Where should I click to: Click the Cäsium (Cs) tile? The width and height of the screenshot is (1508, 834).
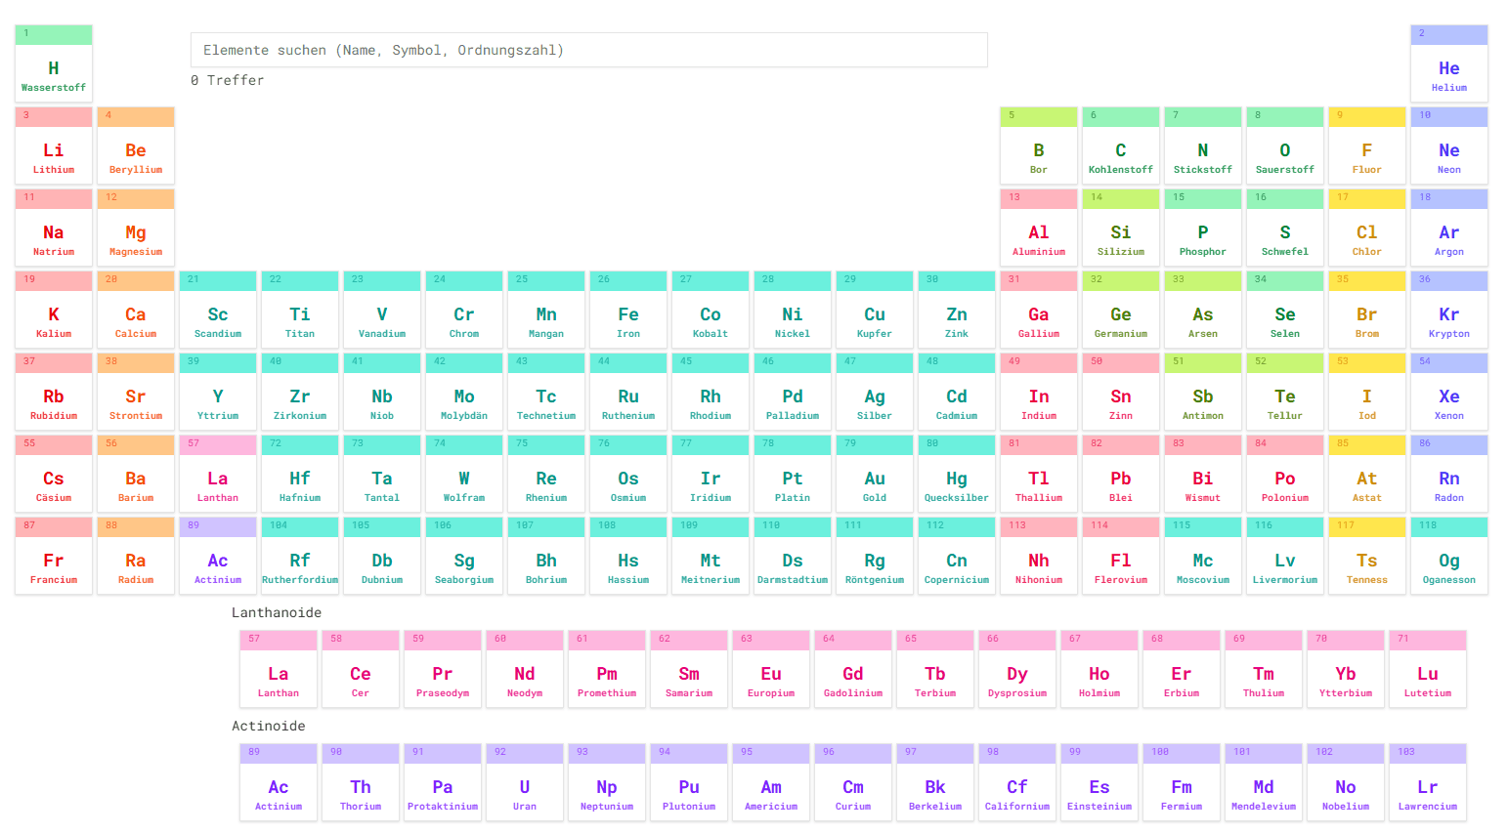[54, 474]
